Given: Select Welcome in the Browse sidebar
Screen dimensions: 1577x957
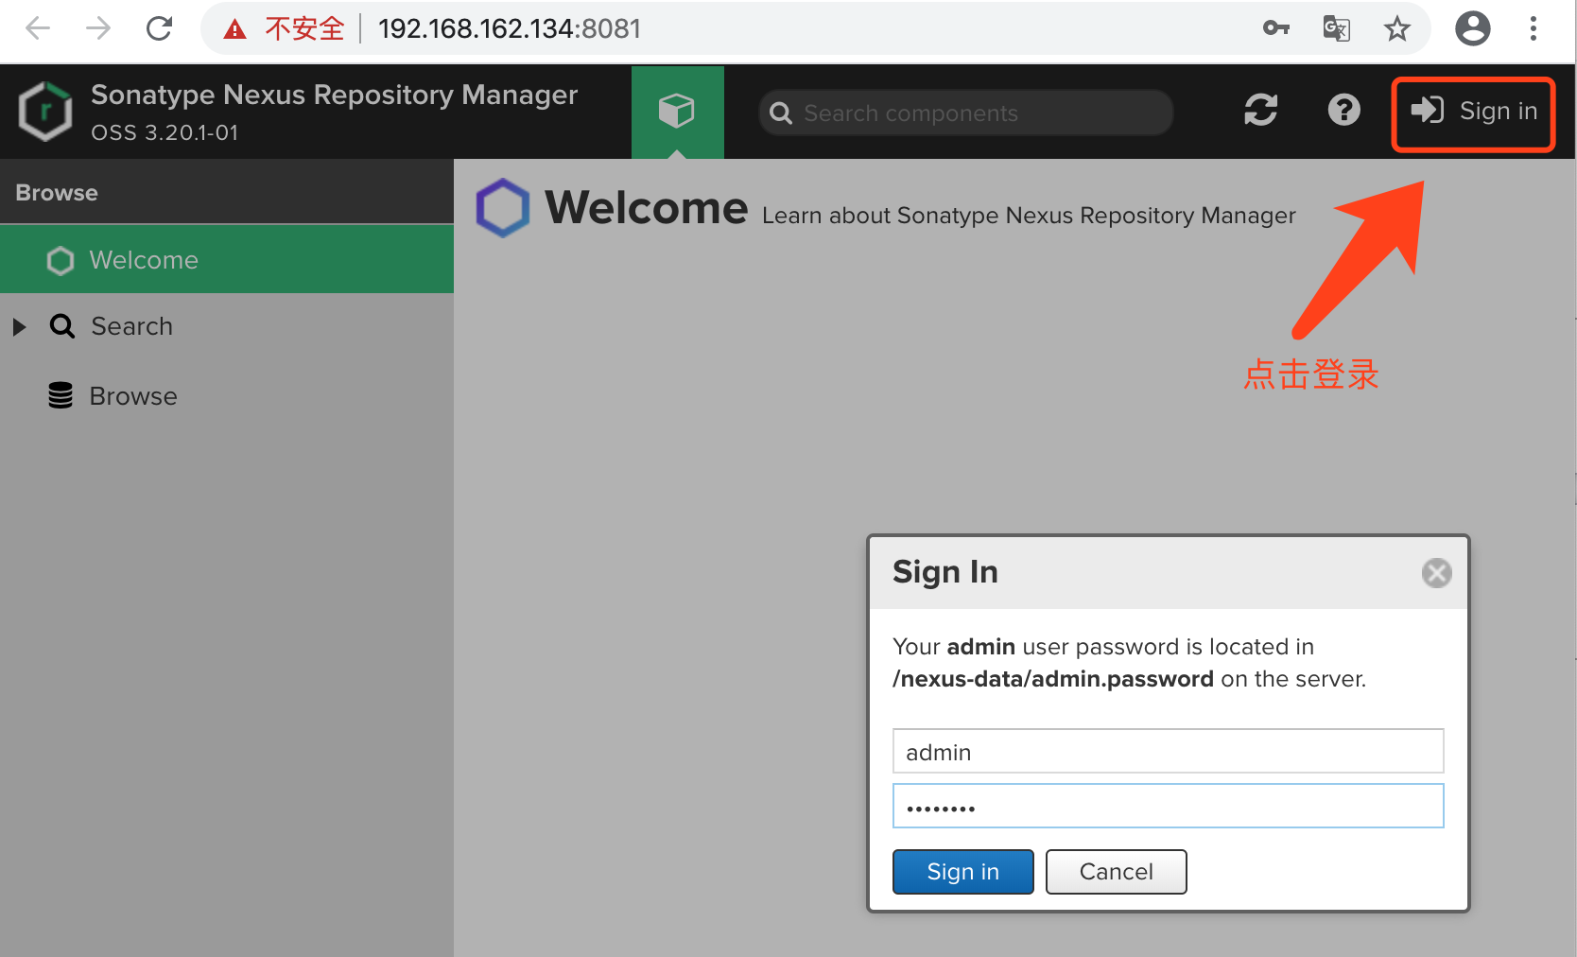Looking at the screenshot, I should click(x=227, y=259).
